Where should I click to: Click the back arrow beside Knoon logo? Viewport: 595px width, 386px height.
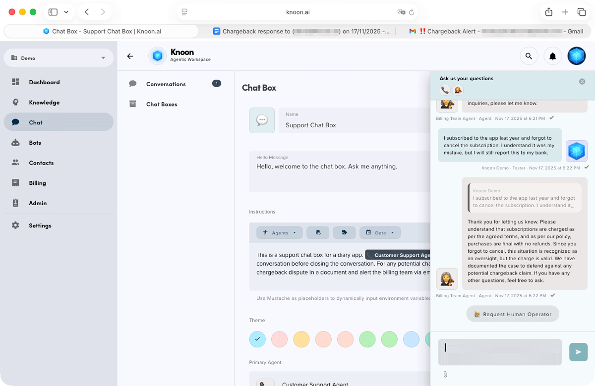coord(130,56)
